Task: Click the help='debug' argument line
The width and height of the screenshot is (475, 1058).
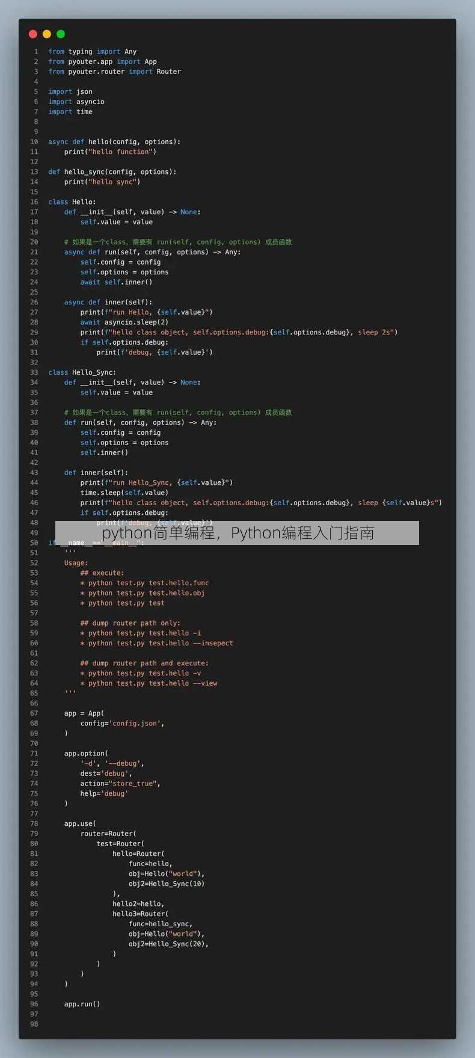Action: click(105, 793)
